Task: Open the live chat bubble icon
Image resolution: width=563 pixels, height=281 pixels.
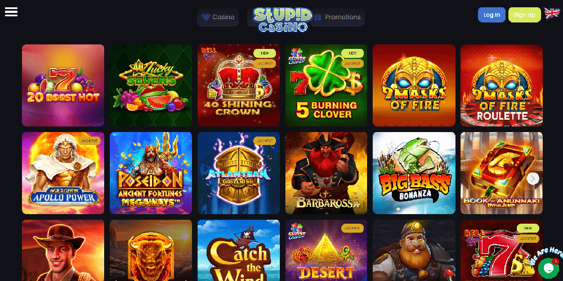Action: click(x=548, y=268)
